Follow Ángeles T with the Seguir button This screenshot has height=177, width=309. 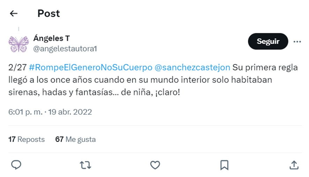click(268, 41)
